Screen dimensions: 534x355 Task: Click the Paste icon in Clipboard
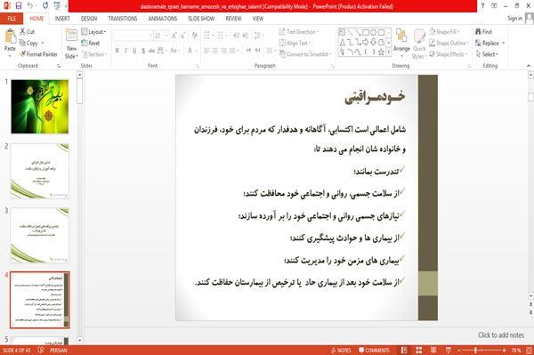[x=10, y=36]
